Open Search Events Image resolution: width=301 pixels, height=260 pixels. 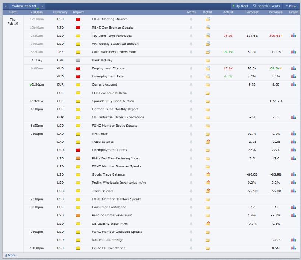pyautogui.click(x=266, y=6)
